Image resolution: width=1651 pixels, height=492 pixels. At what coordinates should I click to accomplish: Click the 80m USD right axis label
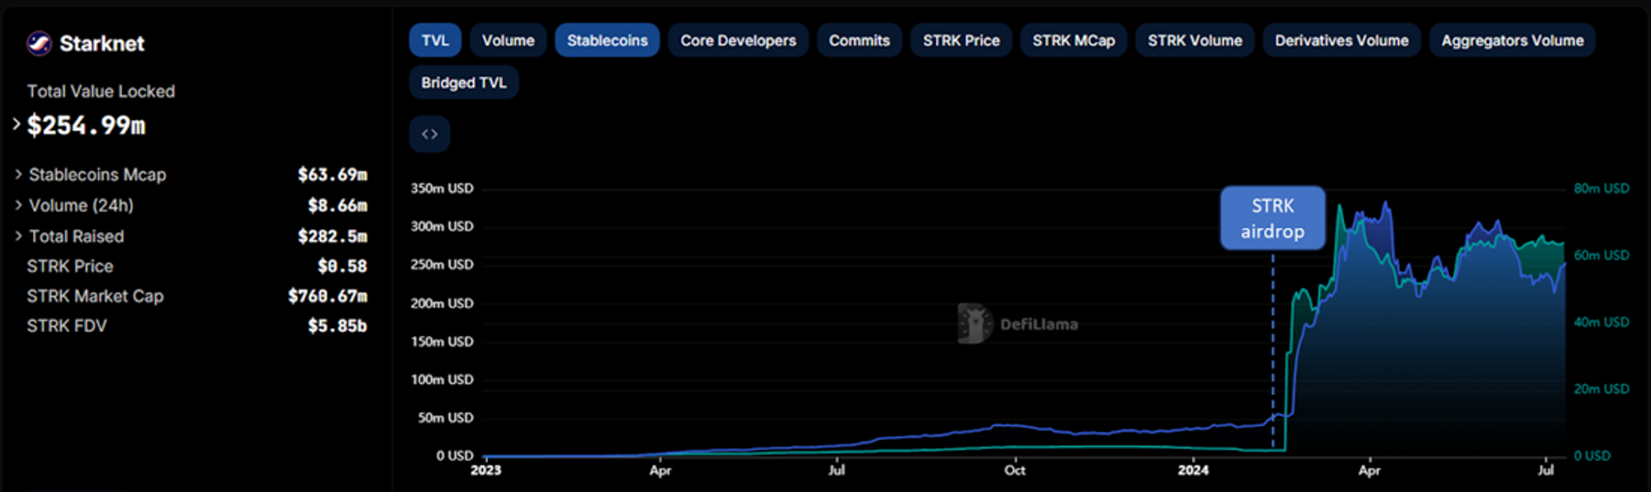[1601, 188]
